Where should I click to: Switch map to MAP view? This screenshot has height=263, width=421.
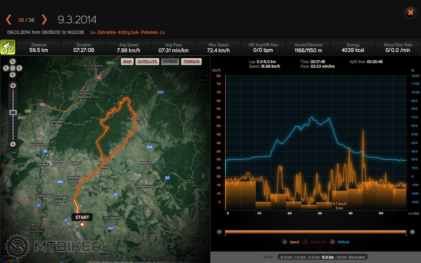coord(127,61)
